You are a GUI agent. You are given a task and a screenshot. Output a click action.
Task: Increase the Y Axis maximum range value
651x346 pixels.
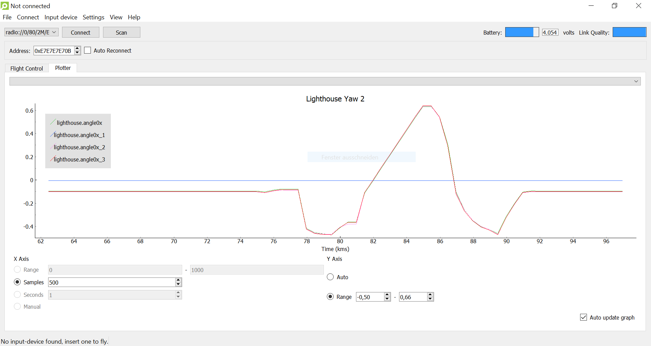[x=430, y=295]
